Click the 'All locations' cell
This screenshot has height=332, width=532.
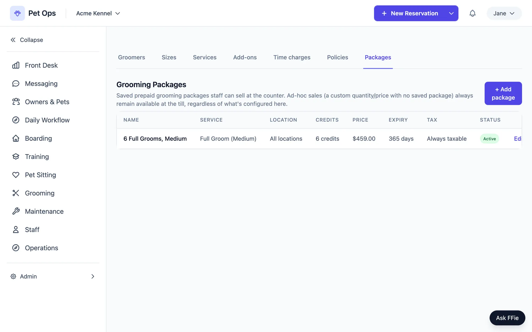pos(286,139)
